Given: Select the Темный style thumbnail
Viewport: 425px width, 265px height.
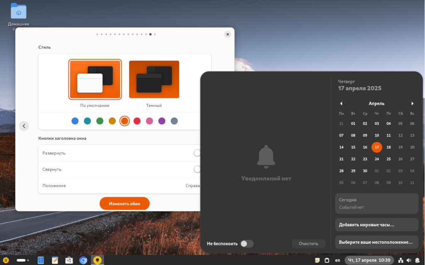Looking at the screenshot, I should 154,80.
